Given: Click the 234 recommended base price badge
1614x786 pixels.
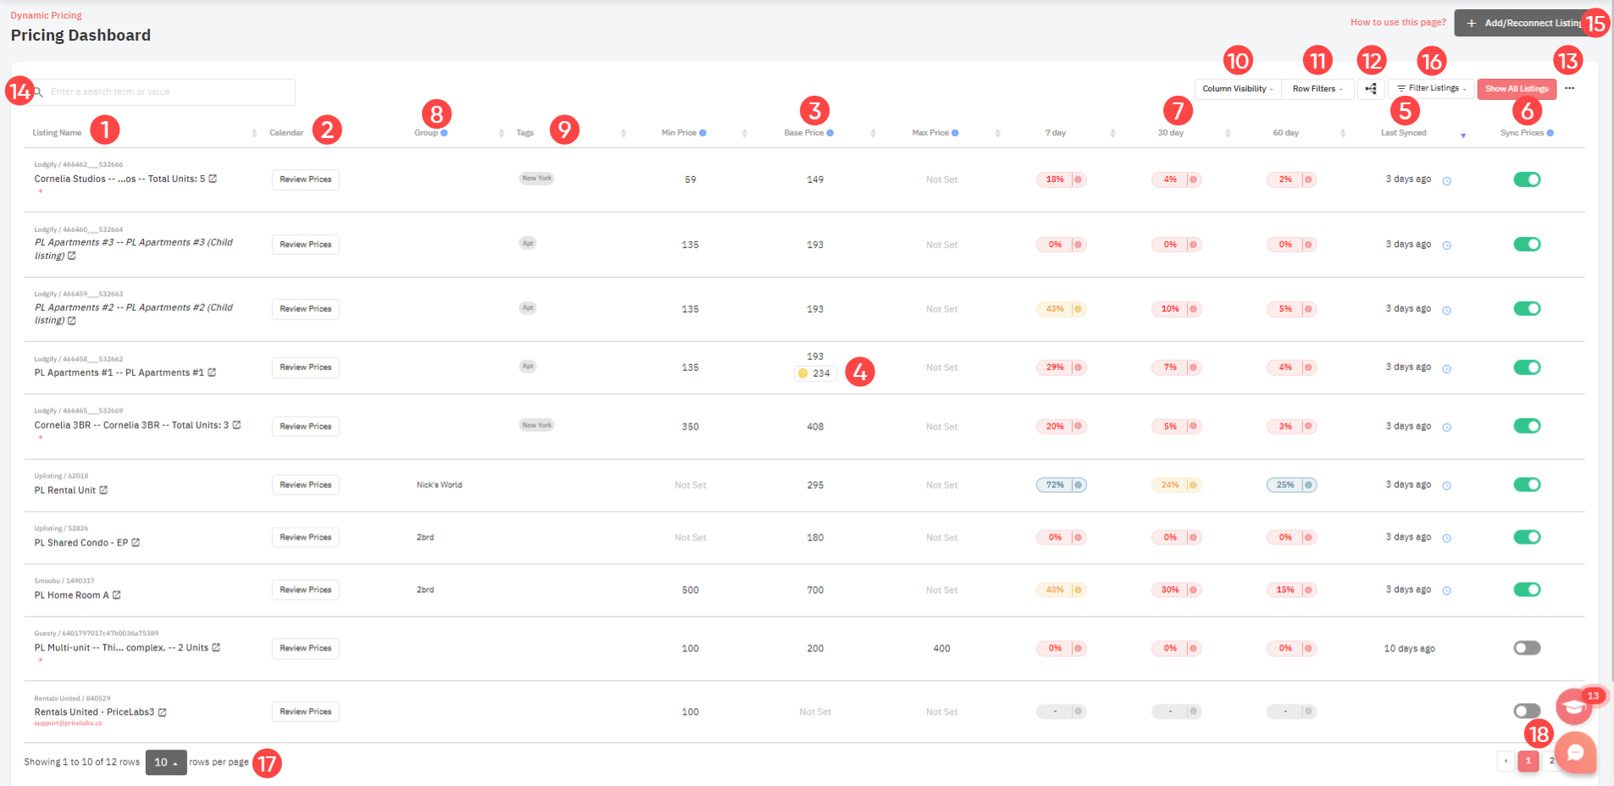Looking at the screenshot, I should click(815, 374).
